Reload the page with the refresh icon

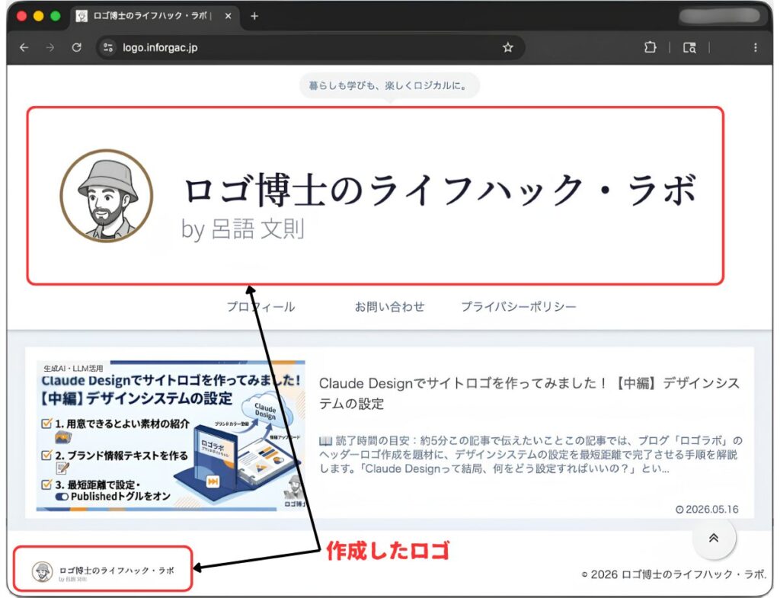[77, 47]
